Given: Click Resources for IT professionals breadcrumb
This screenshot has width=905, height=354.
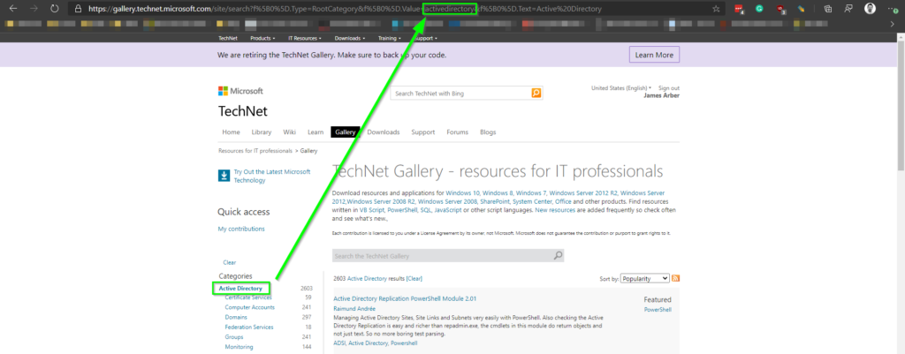Looking at the screenshot, I should coord(255,150).
